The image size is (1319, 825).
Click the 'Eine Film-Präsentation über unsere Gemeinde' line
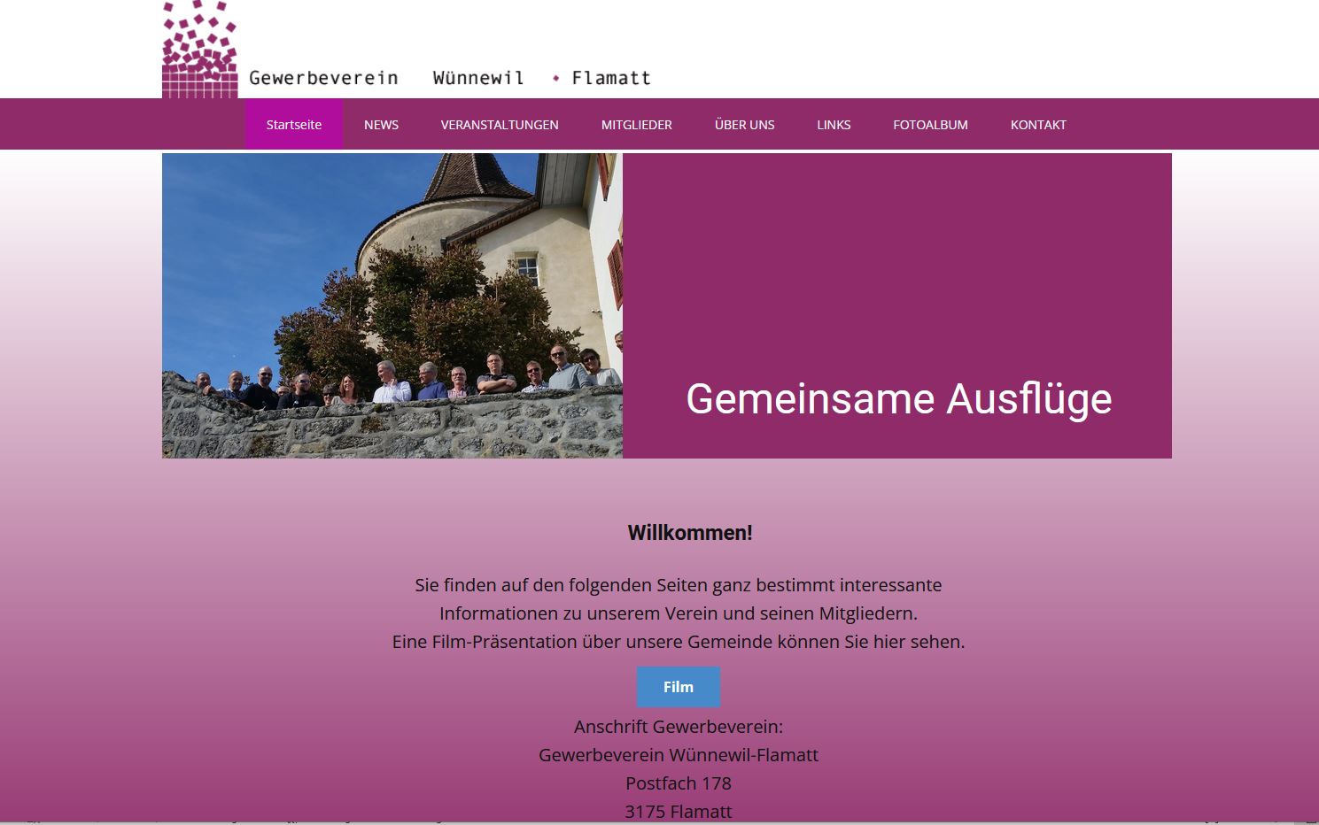(x=679, y=642)
